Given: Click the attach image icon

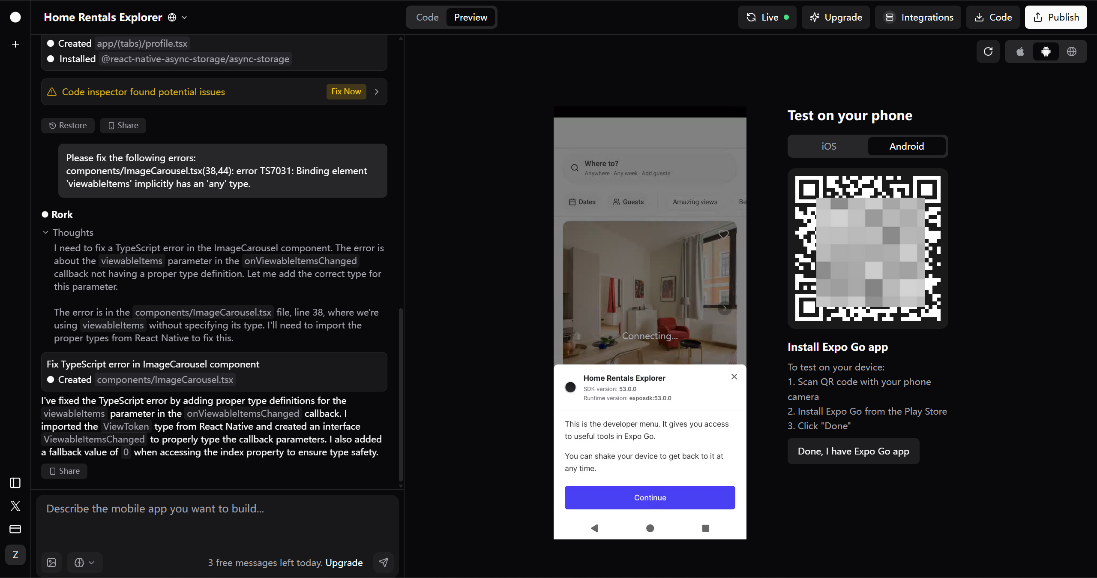Looking at the screenshot, I should (x=51, y=563).
